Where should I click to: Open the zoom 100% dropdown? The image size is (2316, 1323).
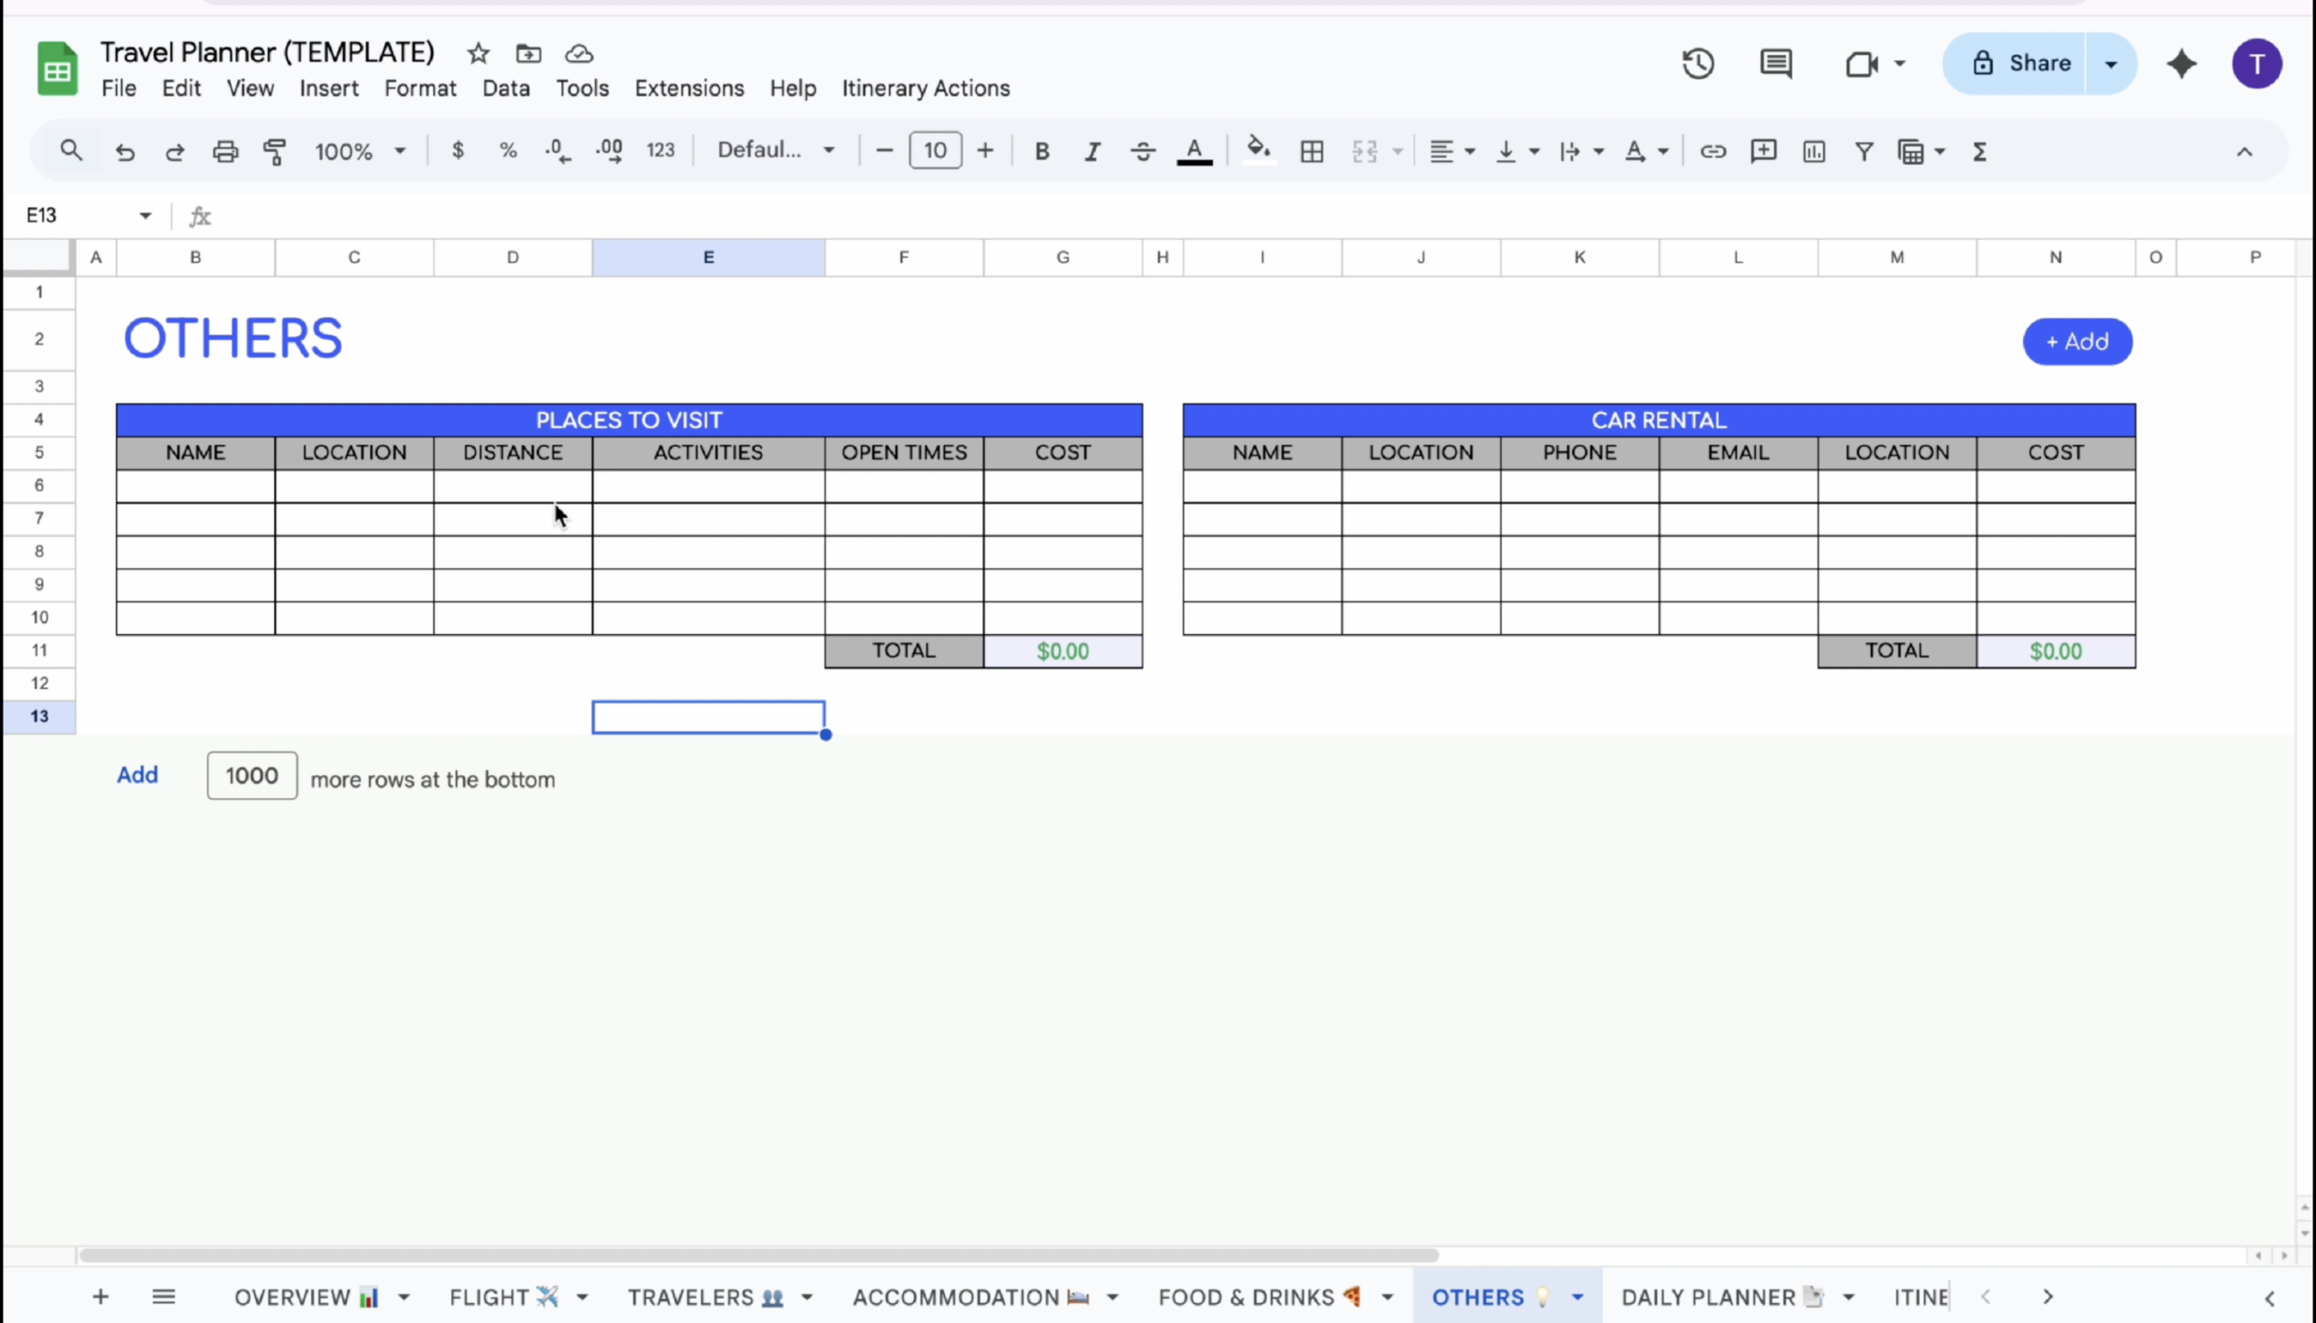[360, 151]
